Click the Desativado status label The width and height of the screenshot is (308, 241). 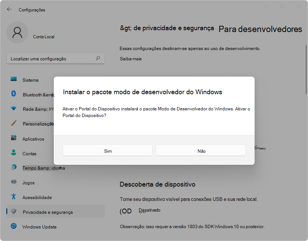click(149, 210)
